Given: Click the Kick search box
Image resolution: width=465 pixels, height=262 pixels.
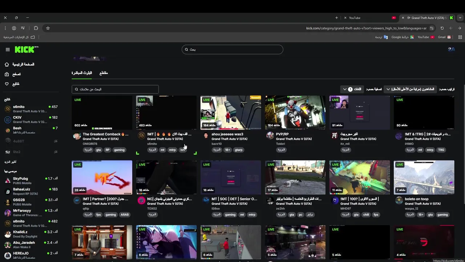Looking at the screenshot, I should [232, 49].
